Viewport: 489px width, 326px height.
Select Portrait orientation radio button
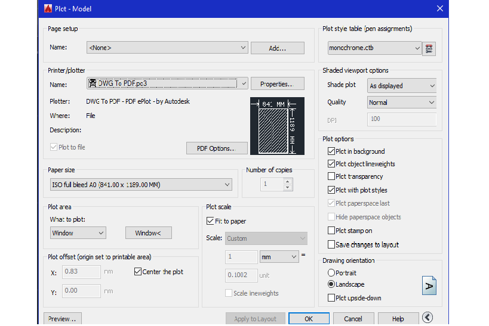point(331,273)
